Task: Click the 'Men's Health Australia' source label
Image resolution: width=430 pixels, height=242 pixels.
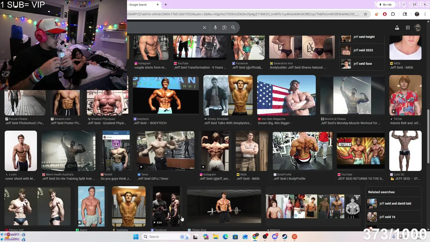Action: click(x=59, y=174)
